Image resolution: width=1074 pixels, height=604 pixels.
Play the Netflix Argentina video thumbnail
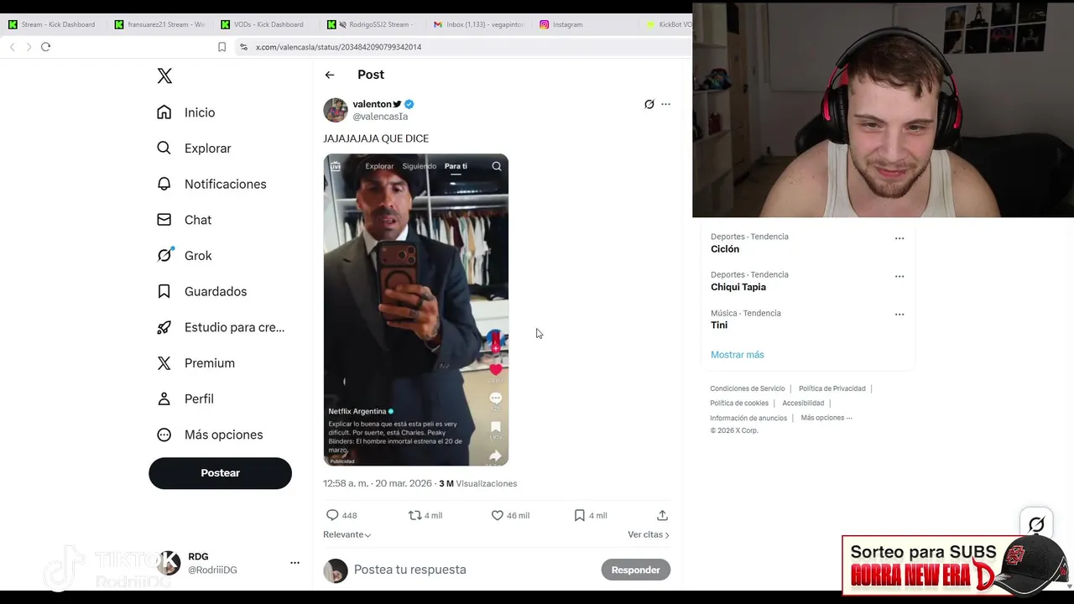tap(416, 310)
